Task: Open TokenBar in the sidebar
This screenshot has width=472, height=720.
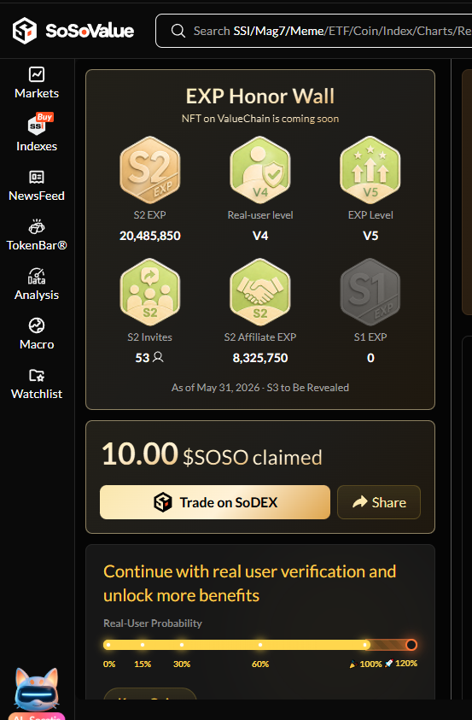Action: (37, 236)
